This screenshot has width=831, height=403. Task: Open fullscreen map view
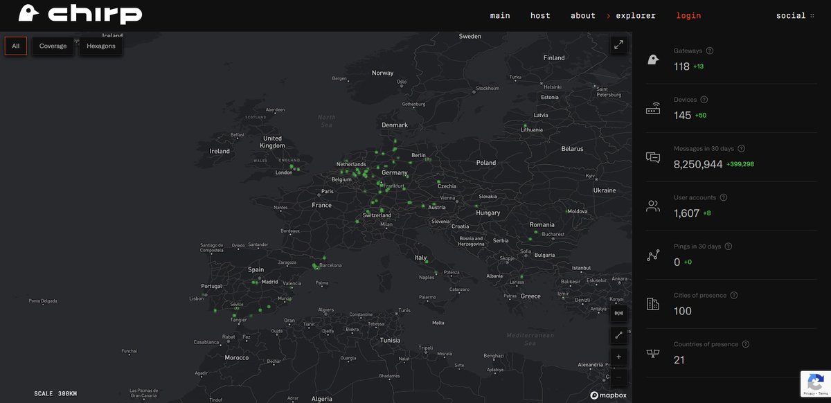[618, 45]
